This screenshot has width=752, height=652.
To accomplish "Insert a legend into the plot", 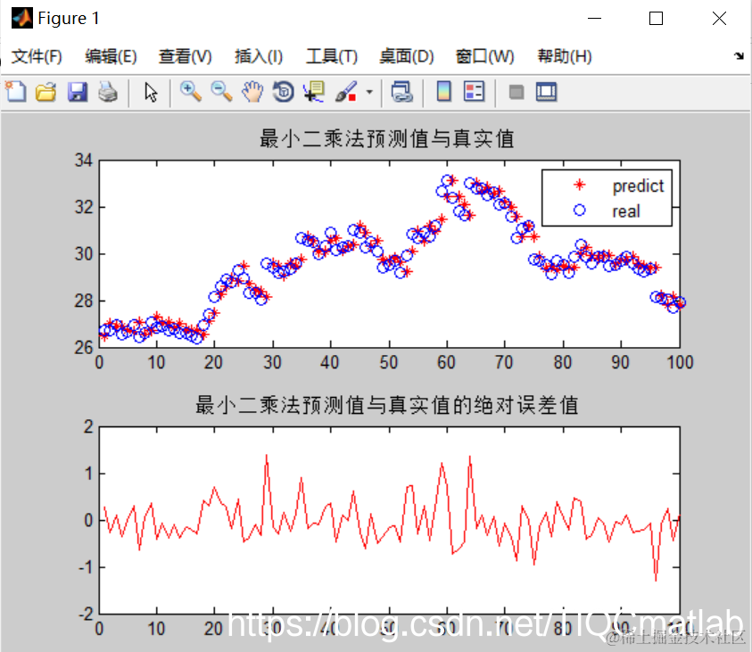I will pos(474,92).
